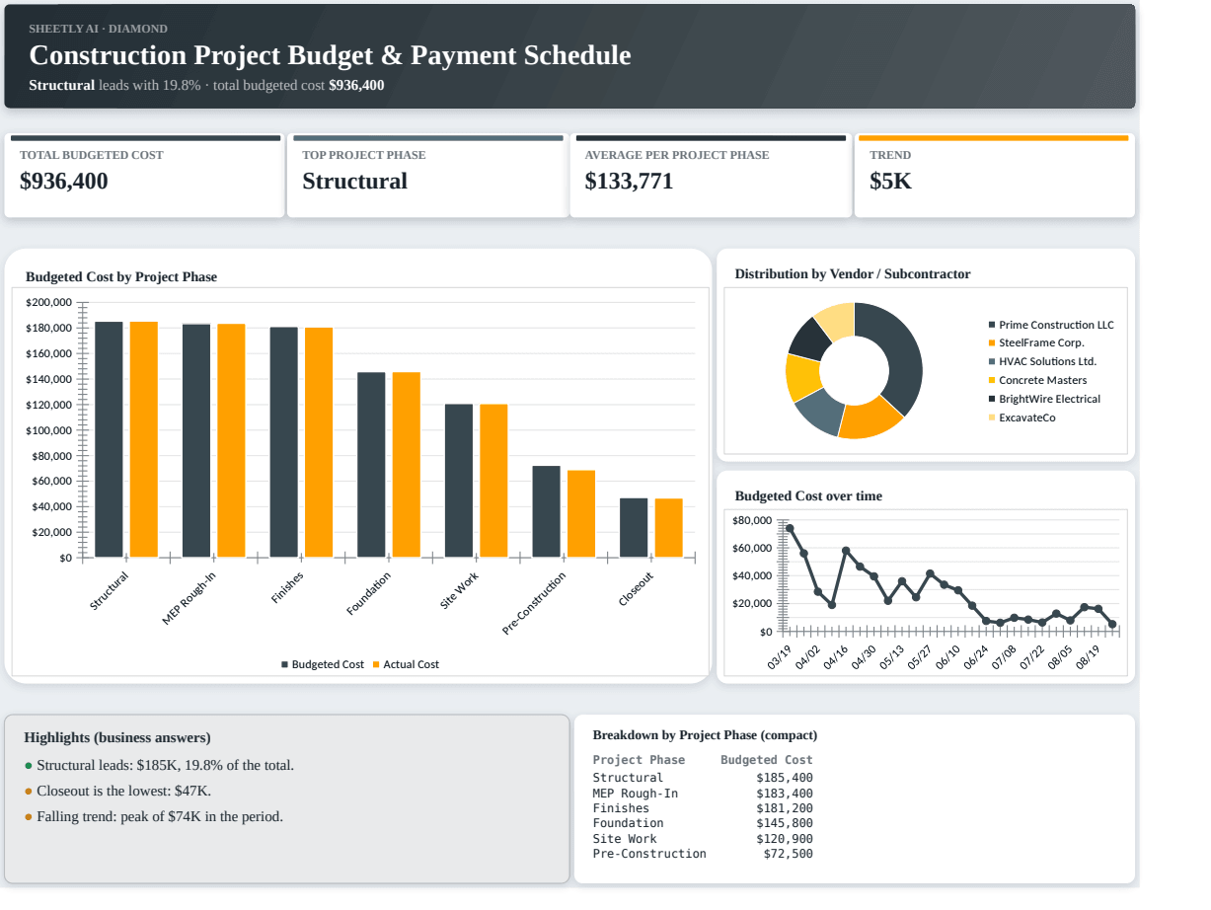1211x910 pixels.
Task: Click the highlight 'Falling trend: peak of $74K'
Action: tap(160, 817)
